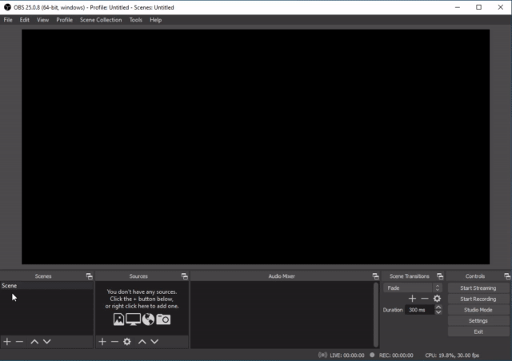Click the recording status dot icon
Image resolution: width=512 pixels, height=361 pixels.
(x=372, y=355)
